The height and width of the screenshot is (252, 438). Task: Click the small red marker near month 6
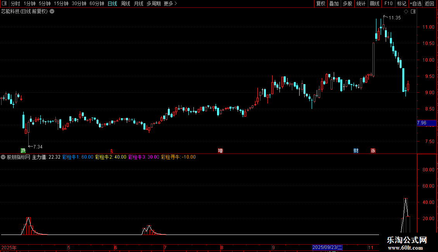[112, 151]
